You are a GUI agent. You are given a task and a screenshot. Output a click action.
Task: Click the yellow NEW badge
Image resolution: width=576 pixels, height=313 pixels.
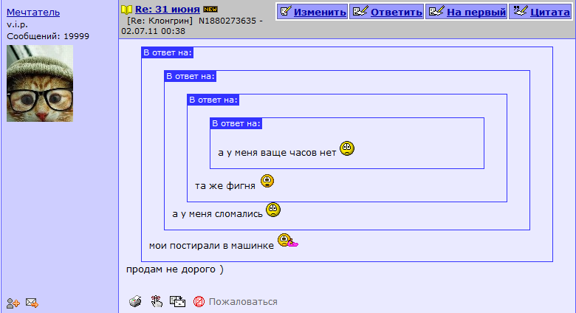[x=210, y=9]
